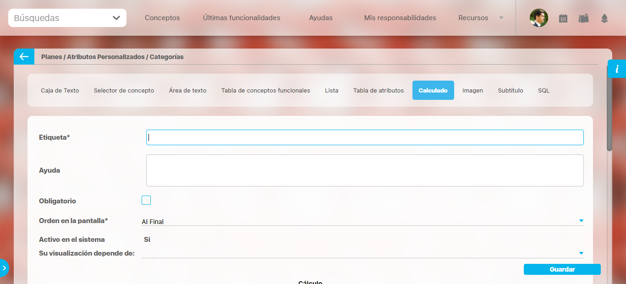
Task: Open the user profile avatar
Action: click(x=538, y=18)
